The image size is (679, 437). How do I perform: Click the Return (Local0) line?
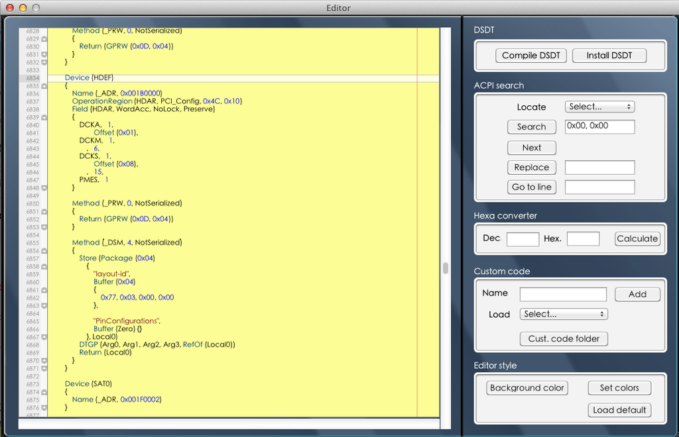pyautogui.click(x=105, y=352)
